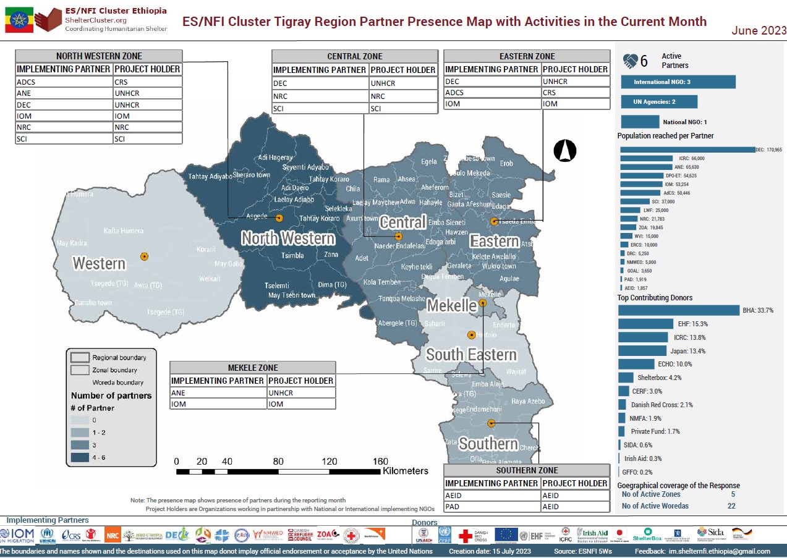This screenshot has width=787, height=558.
Task: Click the IOM UN Migration logo
Action: point(17,534)
